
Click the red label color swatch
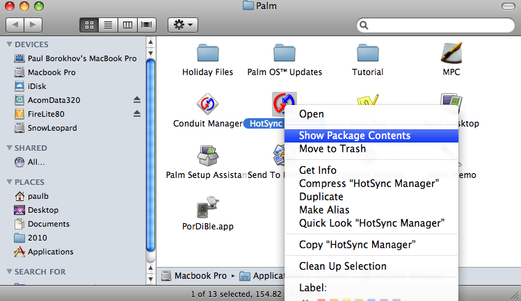click(321, 300)
